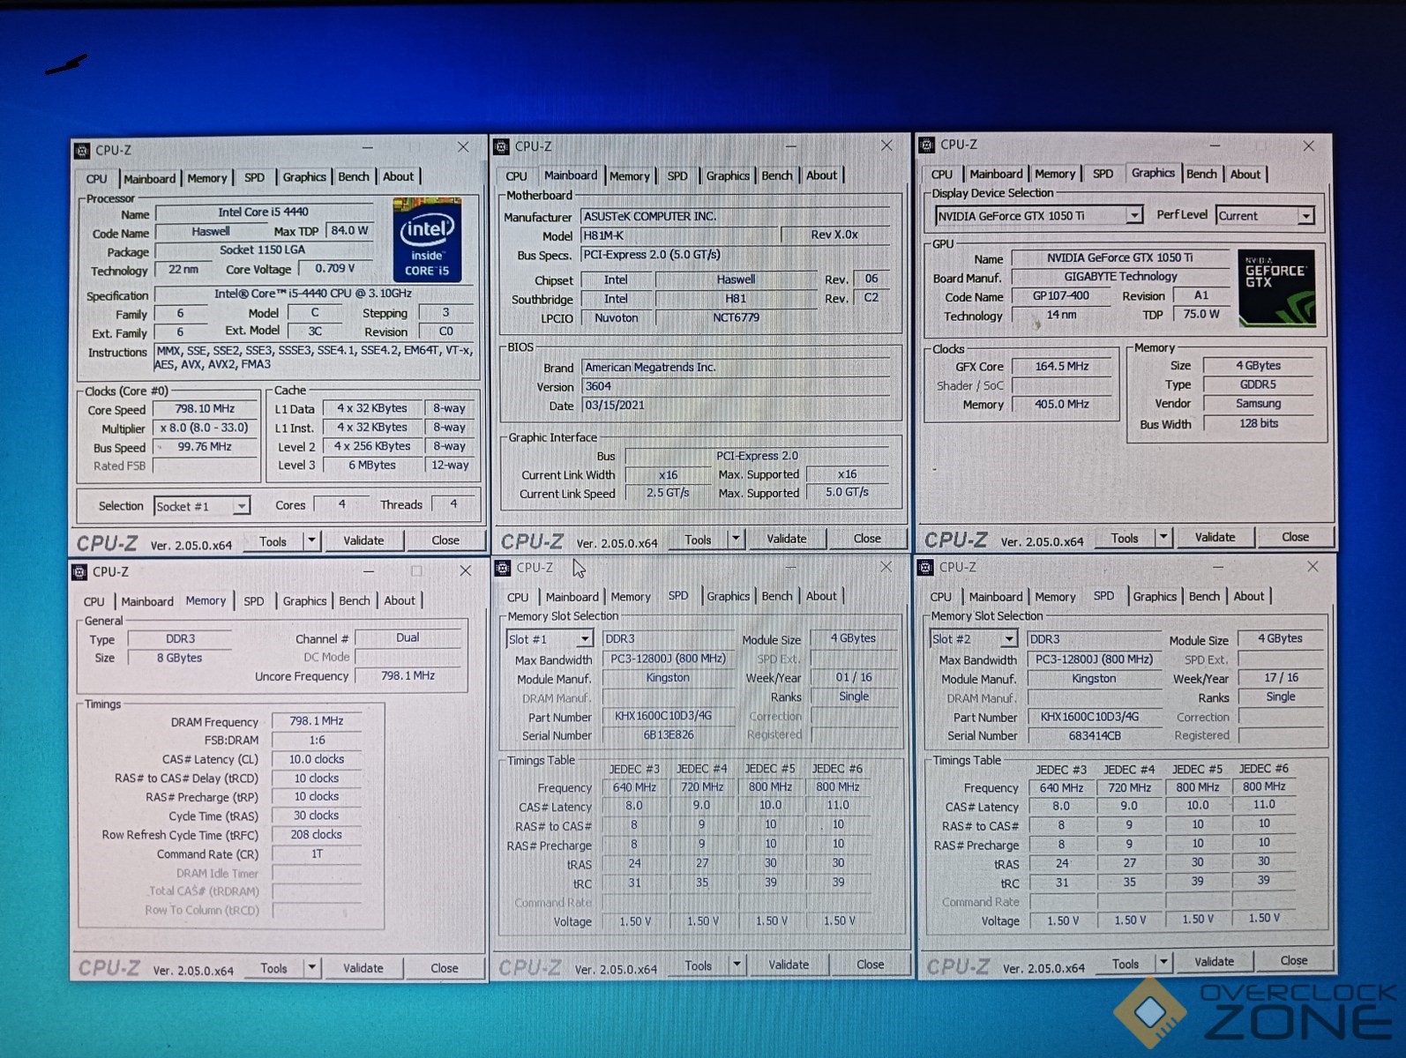Open the Mainboard tab in the Slot #1 SPD window
Screen dimensions: 1406x1058
pyautogui.click(x=572, y=597)
